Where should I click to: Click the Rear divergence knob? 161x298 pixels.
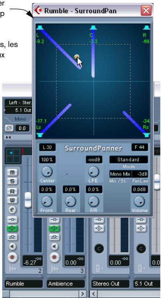click(70, 202)
